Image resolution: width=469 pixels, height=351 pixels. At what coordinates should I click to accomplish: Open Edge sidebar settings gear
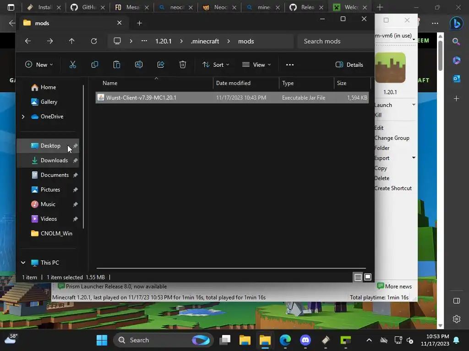[x=457, y=319]
